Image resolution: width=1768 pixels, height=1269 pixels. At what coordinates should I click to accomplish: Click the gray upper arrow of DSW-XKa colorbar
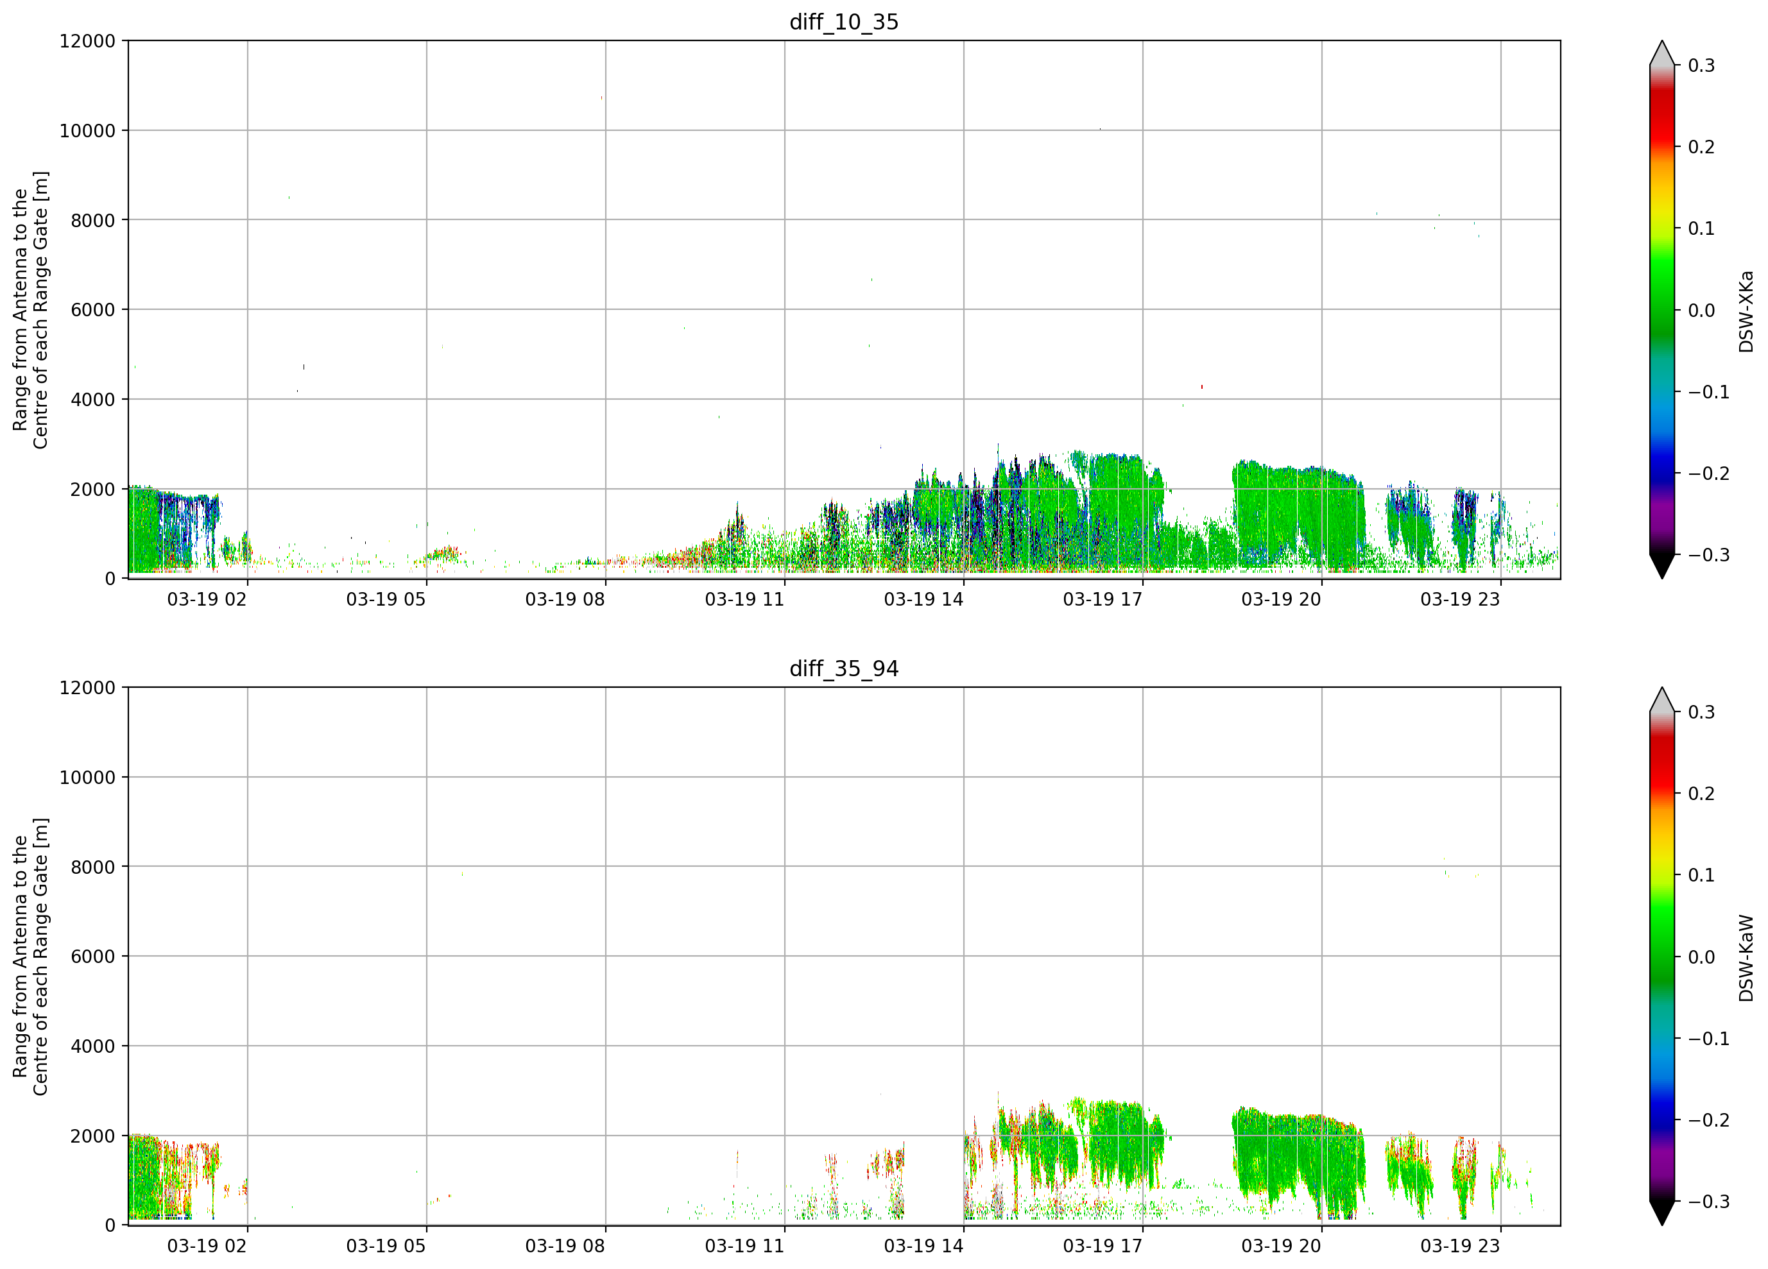pos(1662,53)
